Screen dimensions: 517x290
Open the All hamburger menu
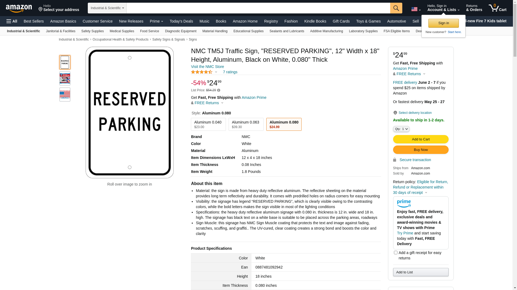12,21
